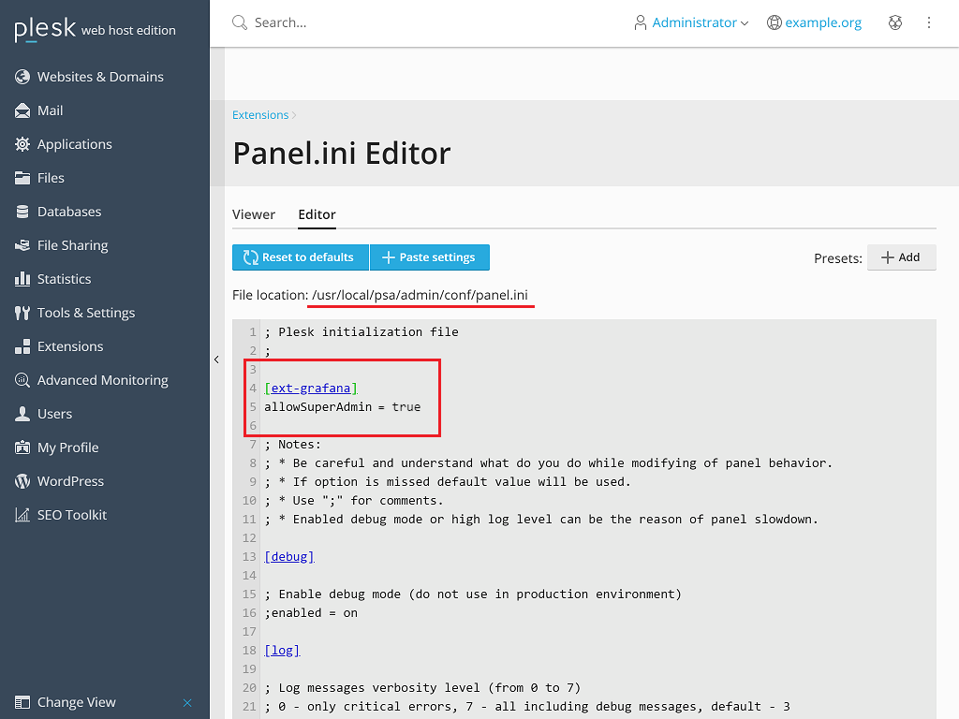Screen dimensions: 959x719
Task: Open Statistics using the bar chart icon
Action: coord(22,279)
